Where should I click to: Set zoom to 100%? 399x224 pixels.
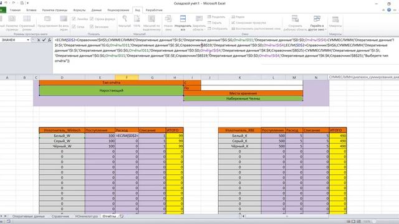(137, 21)
